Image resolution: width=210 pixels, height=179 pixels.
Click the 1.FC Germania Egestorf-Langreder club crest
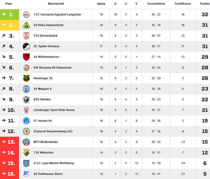(x=26, y=15)
